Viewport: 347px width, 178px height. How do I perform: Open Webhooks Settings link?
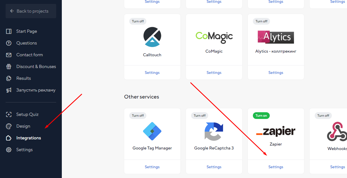click(x=337, y=167)
